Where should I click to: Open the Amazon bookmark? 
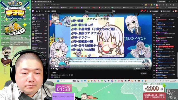click(159, 8)
